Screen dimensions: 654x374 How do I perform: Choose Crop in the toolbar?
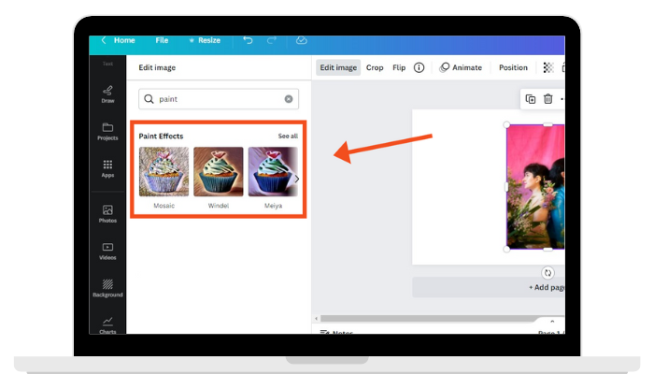point(375,67)
